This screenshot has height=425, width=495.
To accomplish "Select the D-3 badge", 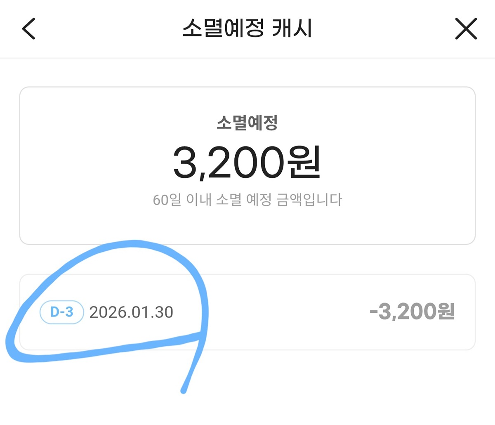I will (62, 312).
